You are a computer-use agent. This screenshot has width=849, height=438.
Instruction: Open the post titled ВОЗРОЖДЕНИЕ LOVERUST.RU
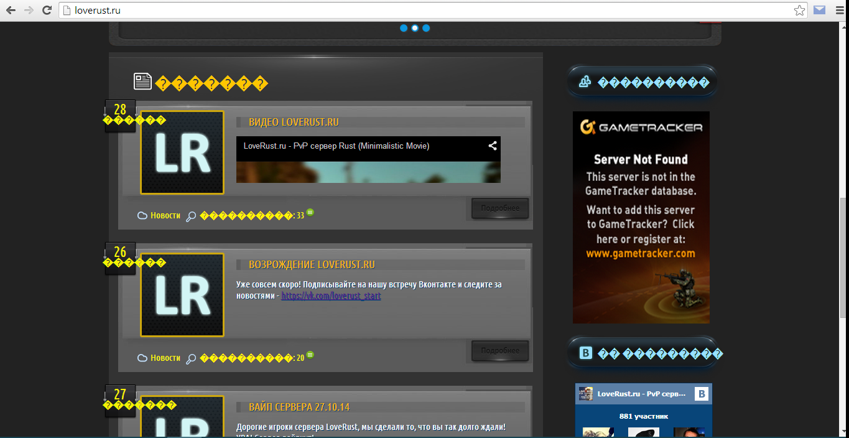312,264
